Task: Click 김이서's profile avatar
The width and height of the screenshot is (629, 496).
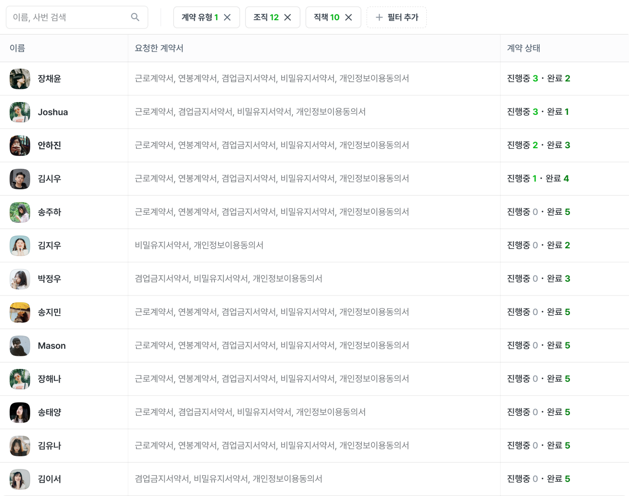Action: [x=20, y=479]
